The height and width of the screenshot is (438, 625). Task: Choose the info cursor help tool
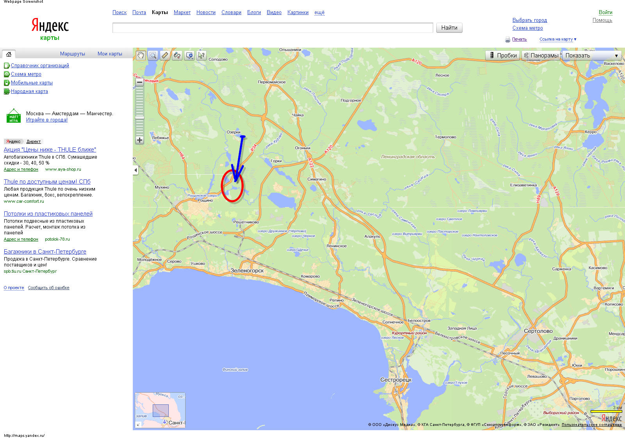[x=202, y=55]
